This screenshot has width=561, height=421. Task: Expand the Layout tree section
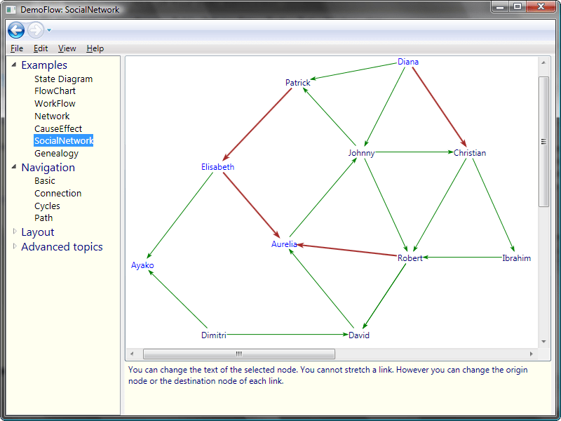14,231
